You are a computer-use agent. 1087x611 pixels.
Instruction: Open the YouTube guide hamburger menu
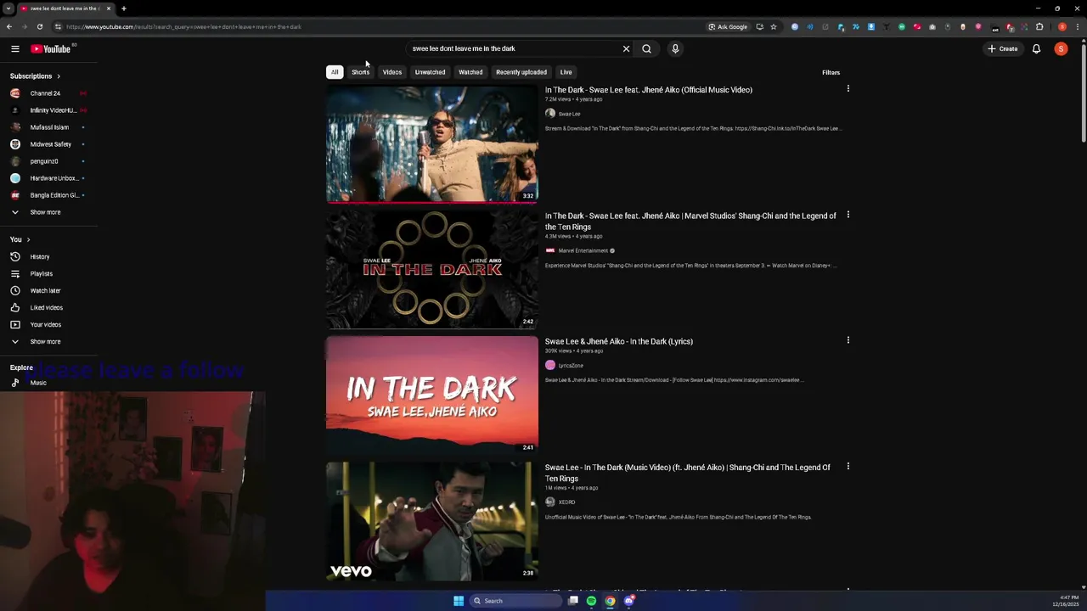pyautogui.click(x=15, y=49)
